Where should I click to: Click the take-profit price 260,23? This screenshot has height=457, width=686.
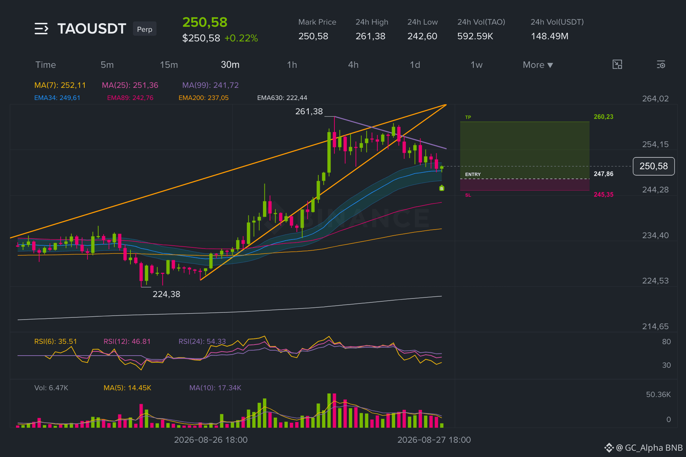click(x=603, y=117)
